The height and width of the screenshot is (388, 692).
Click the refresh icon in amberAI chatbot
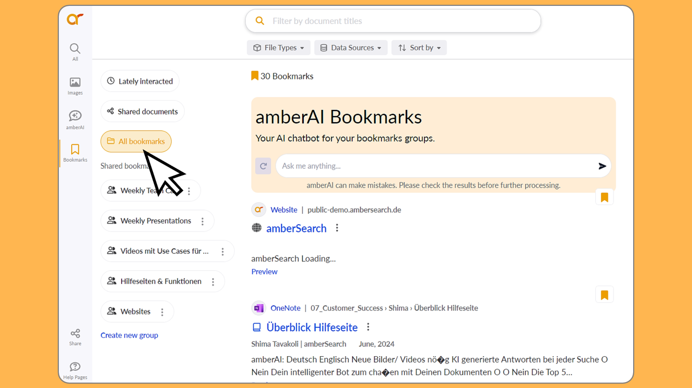point(263,166)
